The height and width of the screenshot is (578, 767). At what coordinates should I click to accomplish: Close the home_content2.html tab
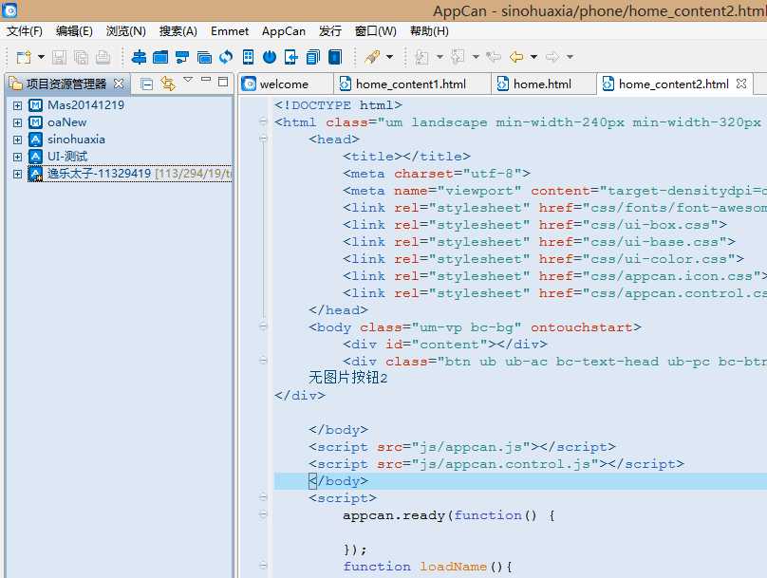[741, 84]
